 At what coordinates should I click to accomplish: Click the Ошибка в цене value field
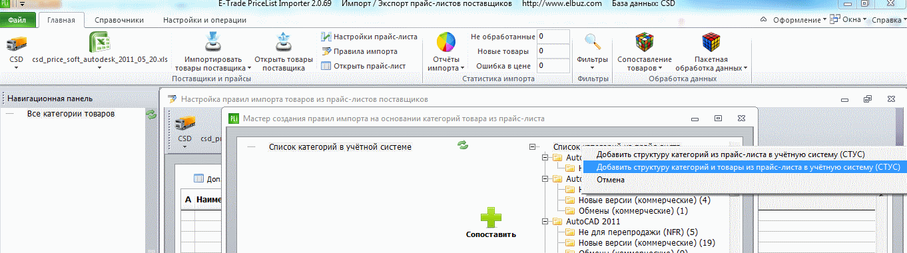pyautogui.click(x=553, y=65)
